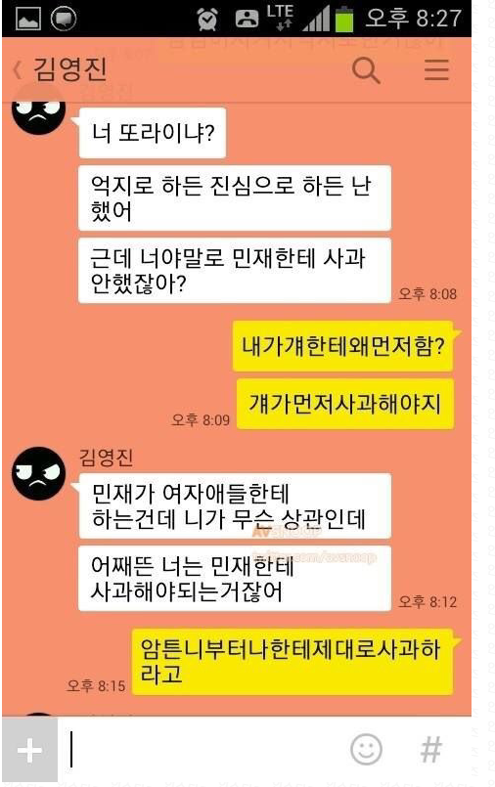The width and height of the screenshot is (495, 787).
Task: Open chat search with magnifier icon
Action: 366,69
